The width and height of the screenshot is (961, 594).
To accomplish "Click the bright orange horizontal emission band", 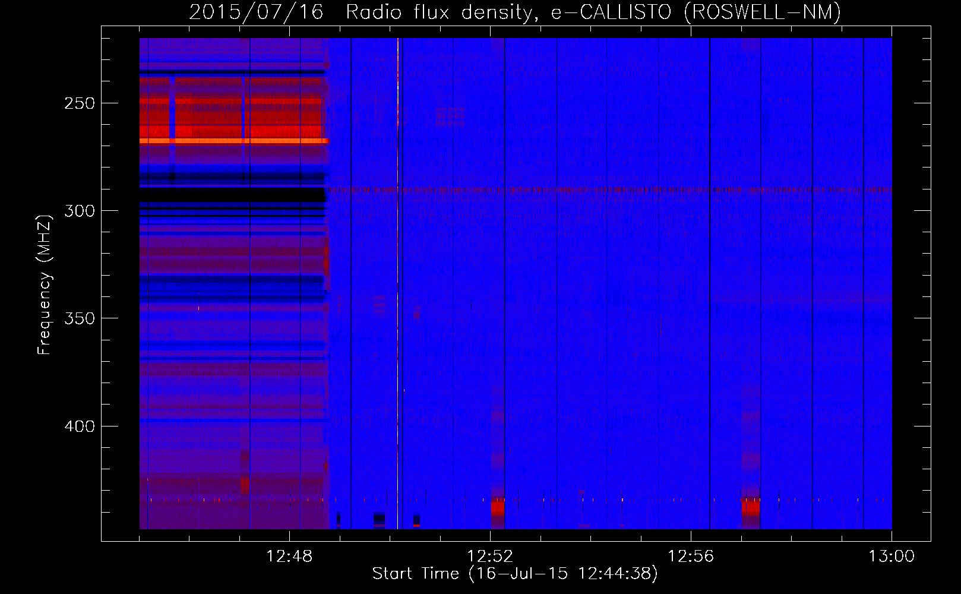I will pos(234,141).
